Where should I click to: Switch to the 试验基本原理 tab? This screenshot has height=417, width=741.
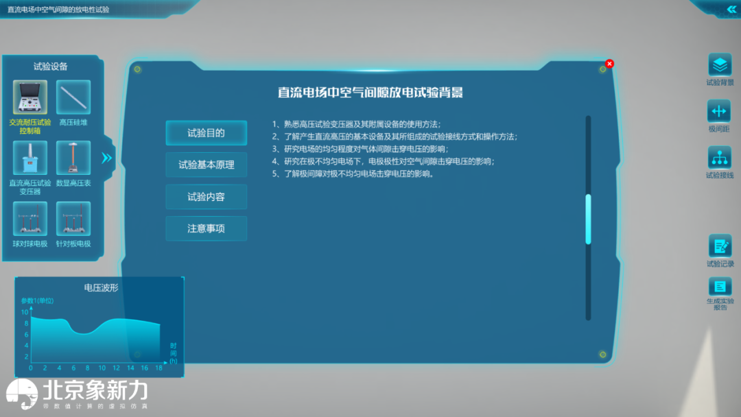click(206, 165)
